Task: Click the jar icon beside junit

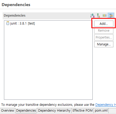Action: 8,23
